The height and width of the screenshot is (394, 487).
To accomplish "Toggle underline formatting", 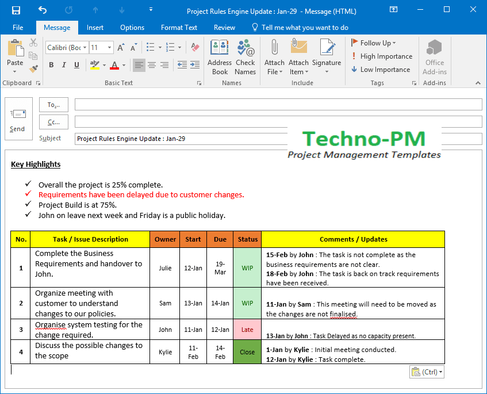I will pos(76,66).
